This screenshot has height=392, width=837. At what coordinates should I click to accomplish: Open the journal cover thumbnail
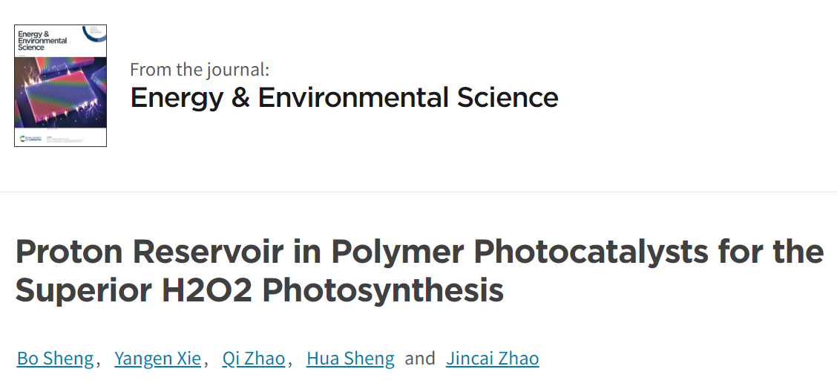[60, 85]
